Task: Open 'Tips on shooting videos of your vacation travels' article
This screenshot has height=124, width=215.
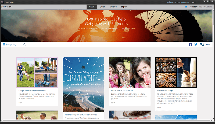Action: 81,115
